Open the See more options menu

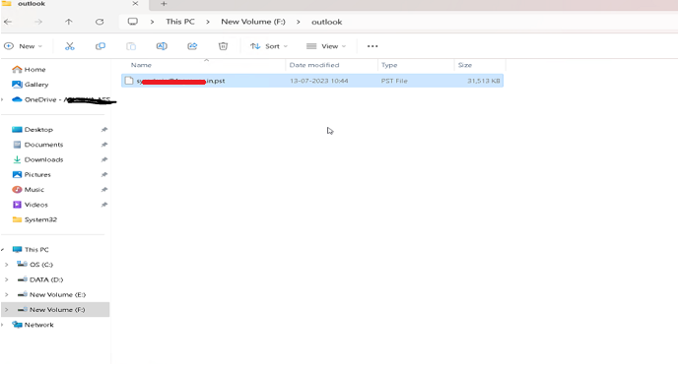point(373,46)
